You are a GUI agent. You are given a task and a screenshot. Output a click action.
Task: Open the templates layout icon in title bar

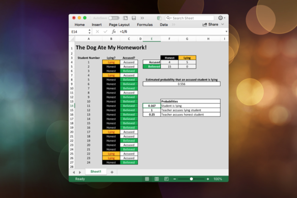click(x=126, y=18)
